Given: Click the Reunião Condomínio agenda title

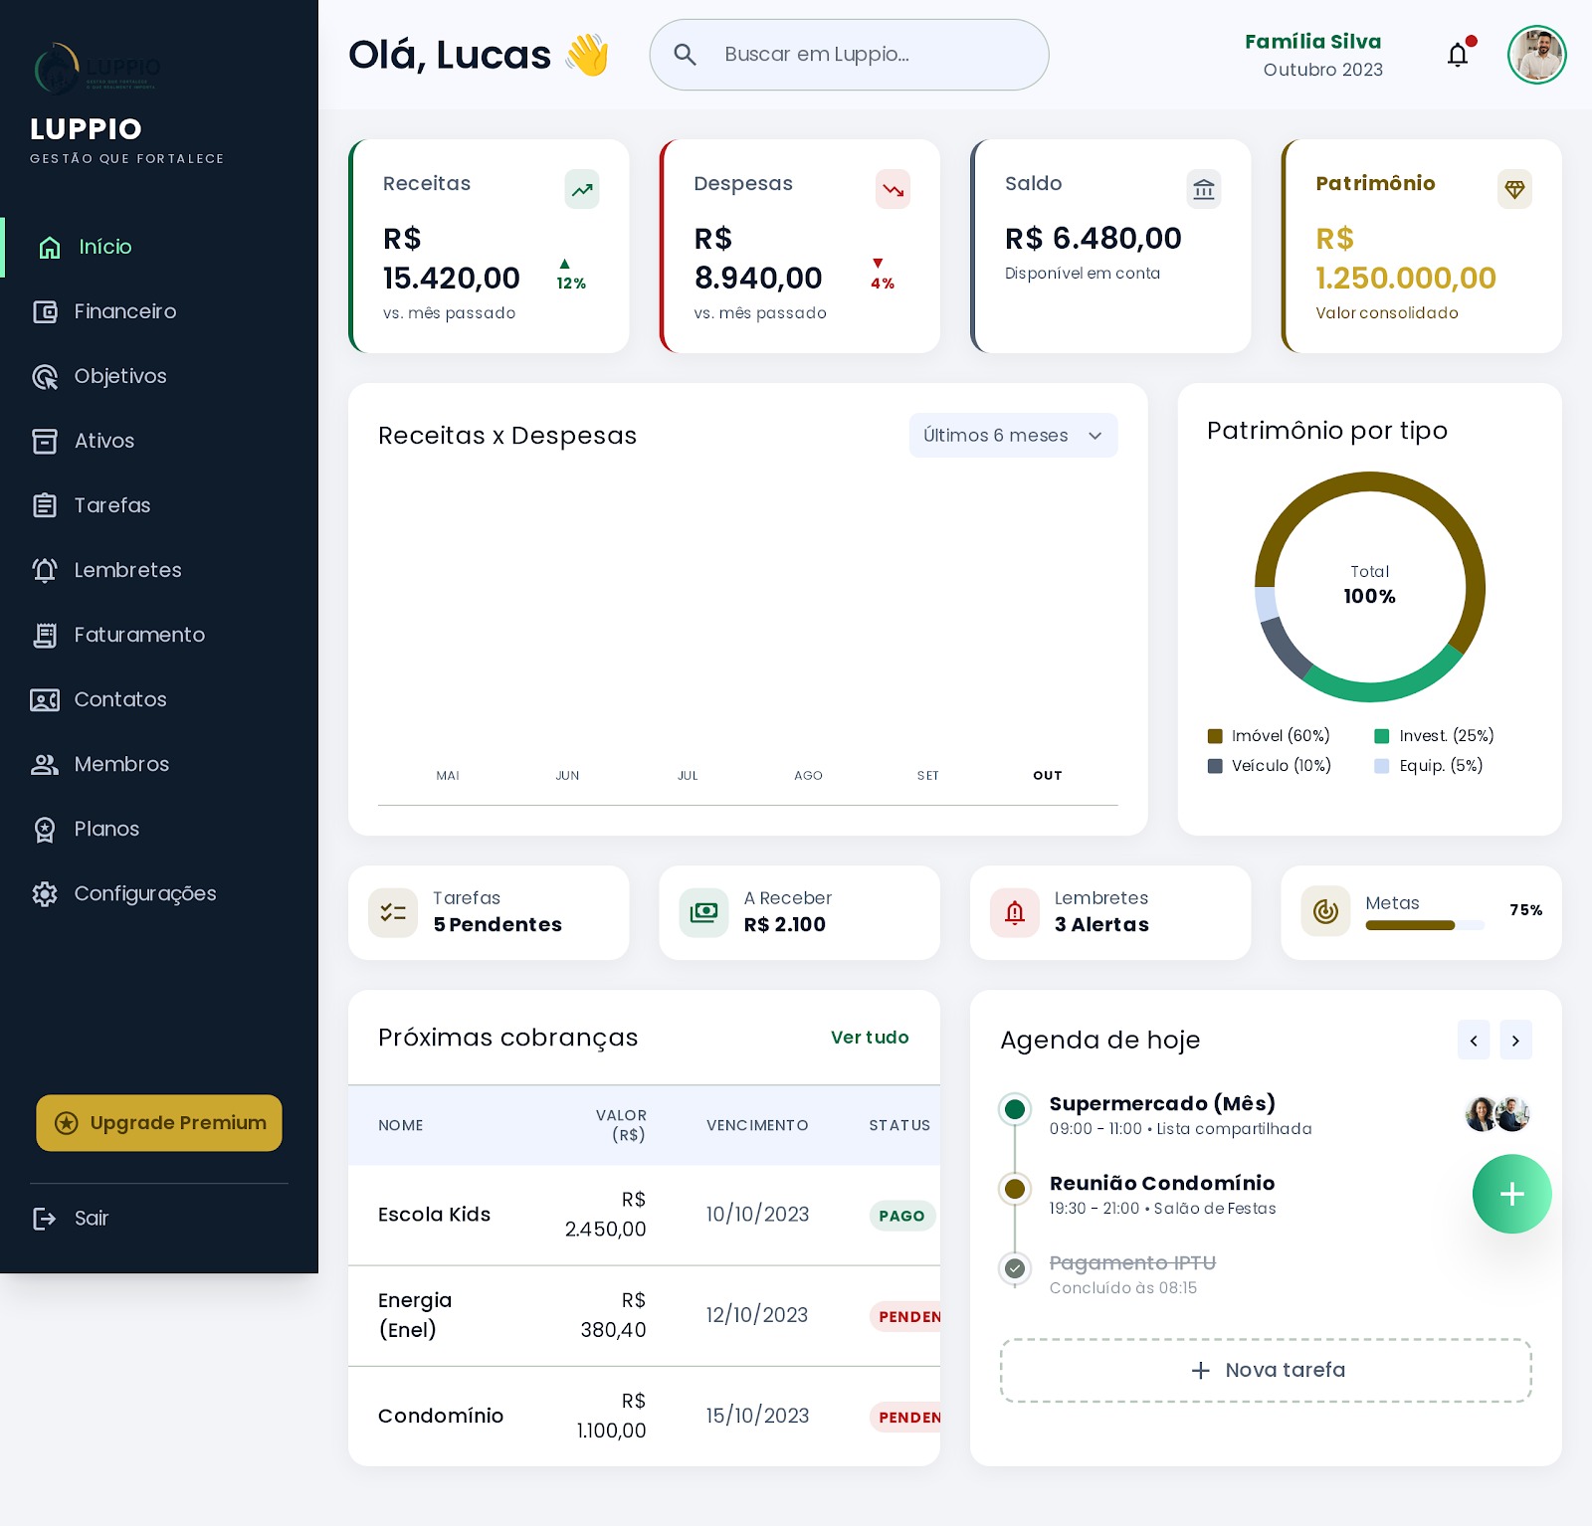Looking at the screenshot, I should (x=1162, y=1183).
